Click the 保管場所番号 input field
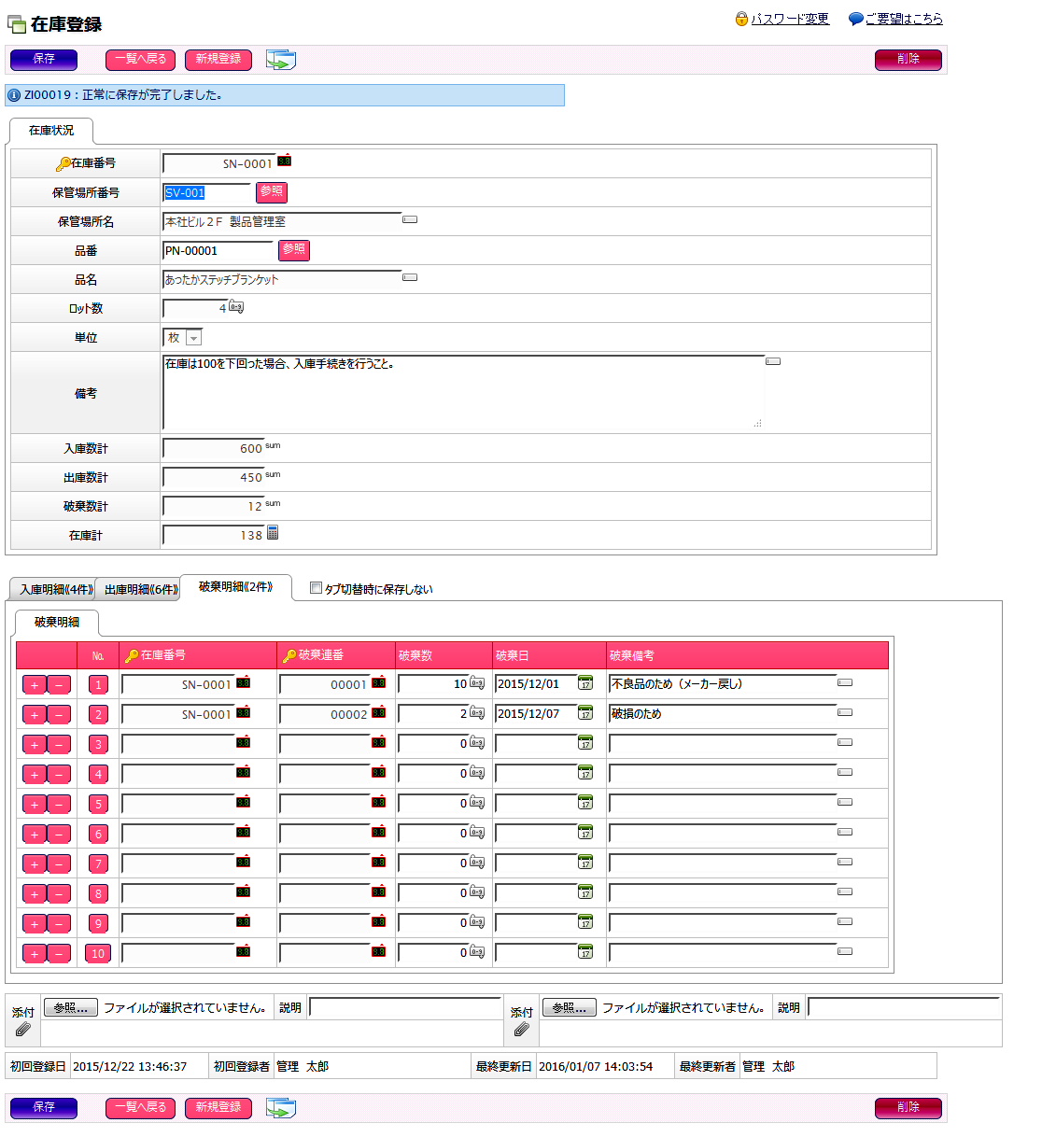Viewport: 1042px width, 1137px height. [206, 193]
